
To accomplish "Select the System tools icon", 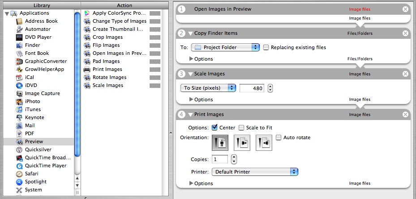I will point(19,190).
